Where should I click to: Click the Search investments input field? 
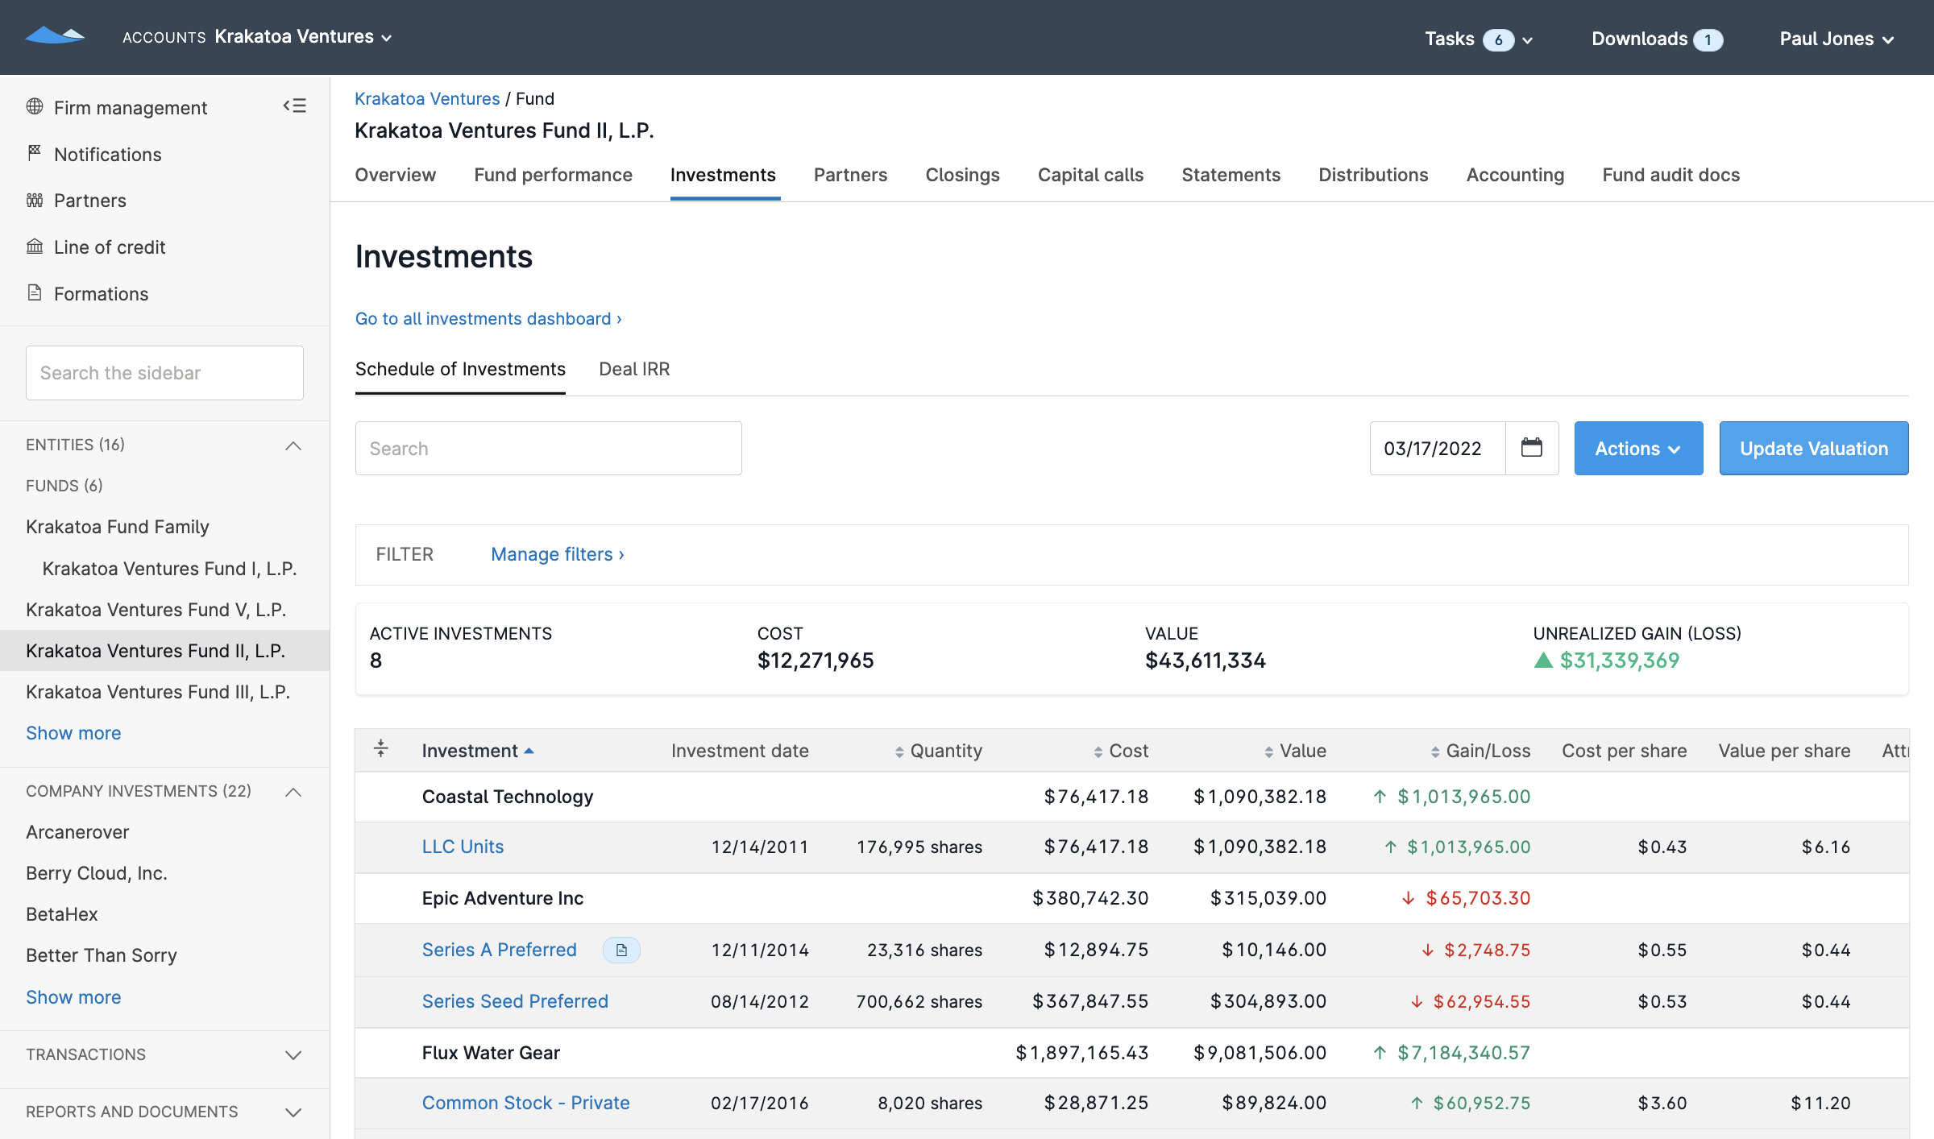click(x=548, y=448)
